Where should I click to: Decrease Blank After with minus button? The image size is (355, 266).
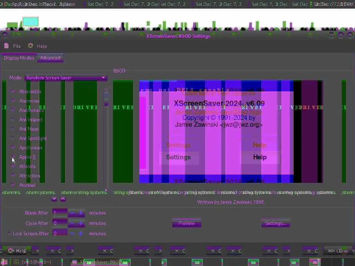[x=72, y=213]
